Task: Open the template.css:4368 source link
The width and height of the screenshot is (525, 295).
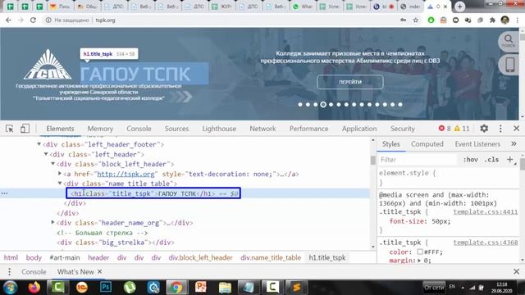Action: [486, 243]
